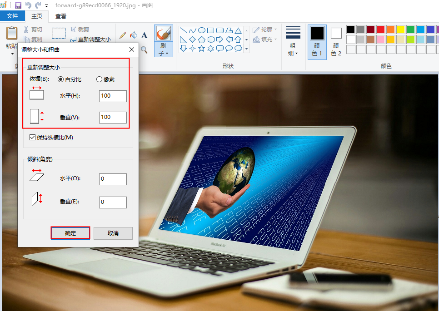The width and height of the screenshot is (439, 311).
Task: Click the Save floppy disk icon
Action: pyautogui.click(x=18, y=5)
